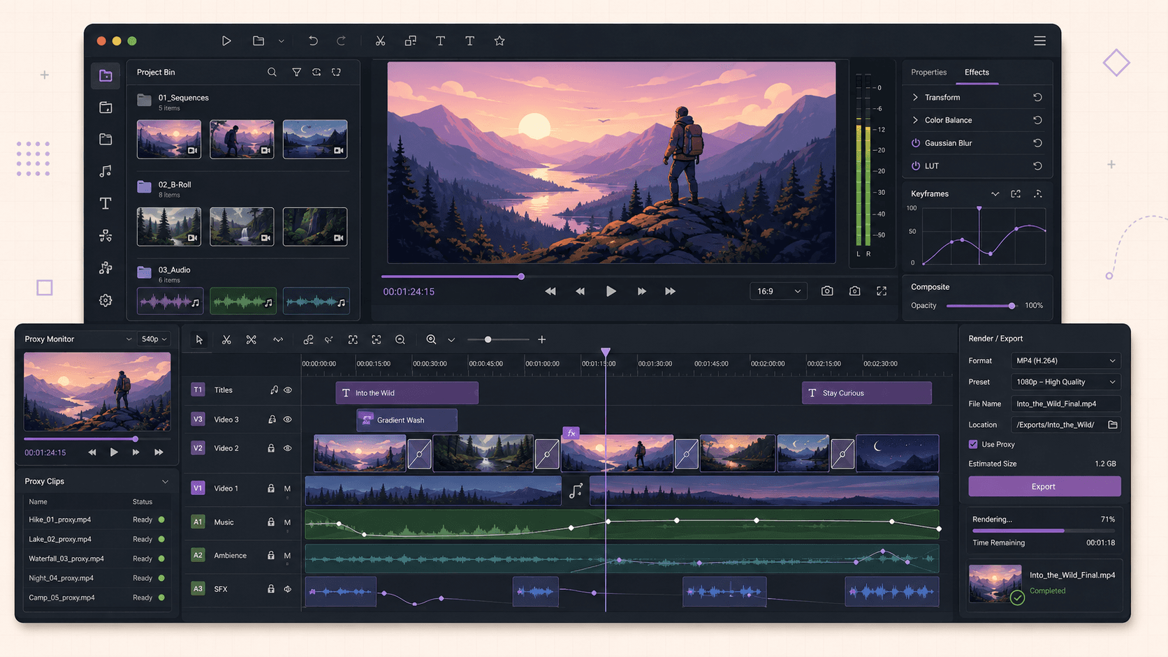Undo the last action in top toolbar
This screenshot has height=657, width=1168.
[x=313, y=41]
